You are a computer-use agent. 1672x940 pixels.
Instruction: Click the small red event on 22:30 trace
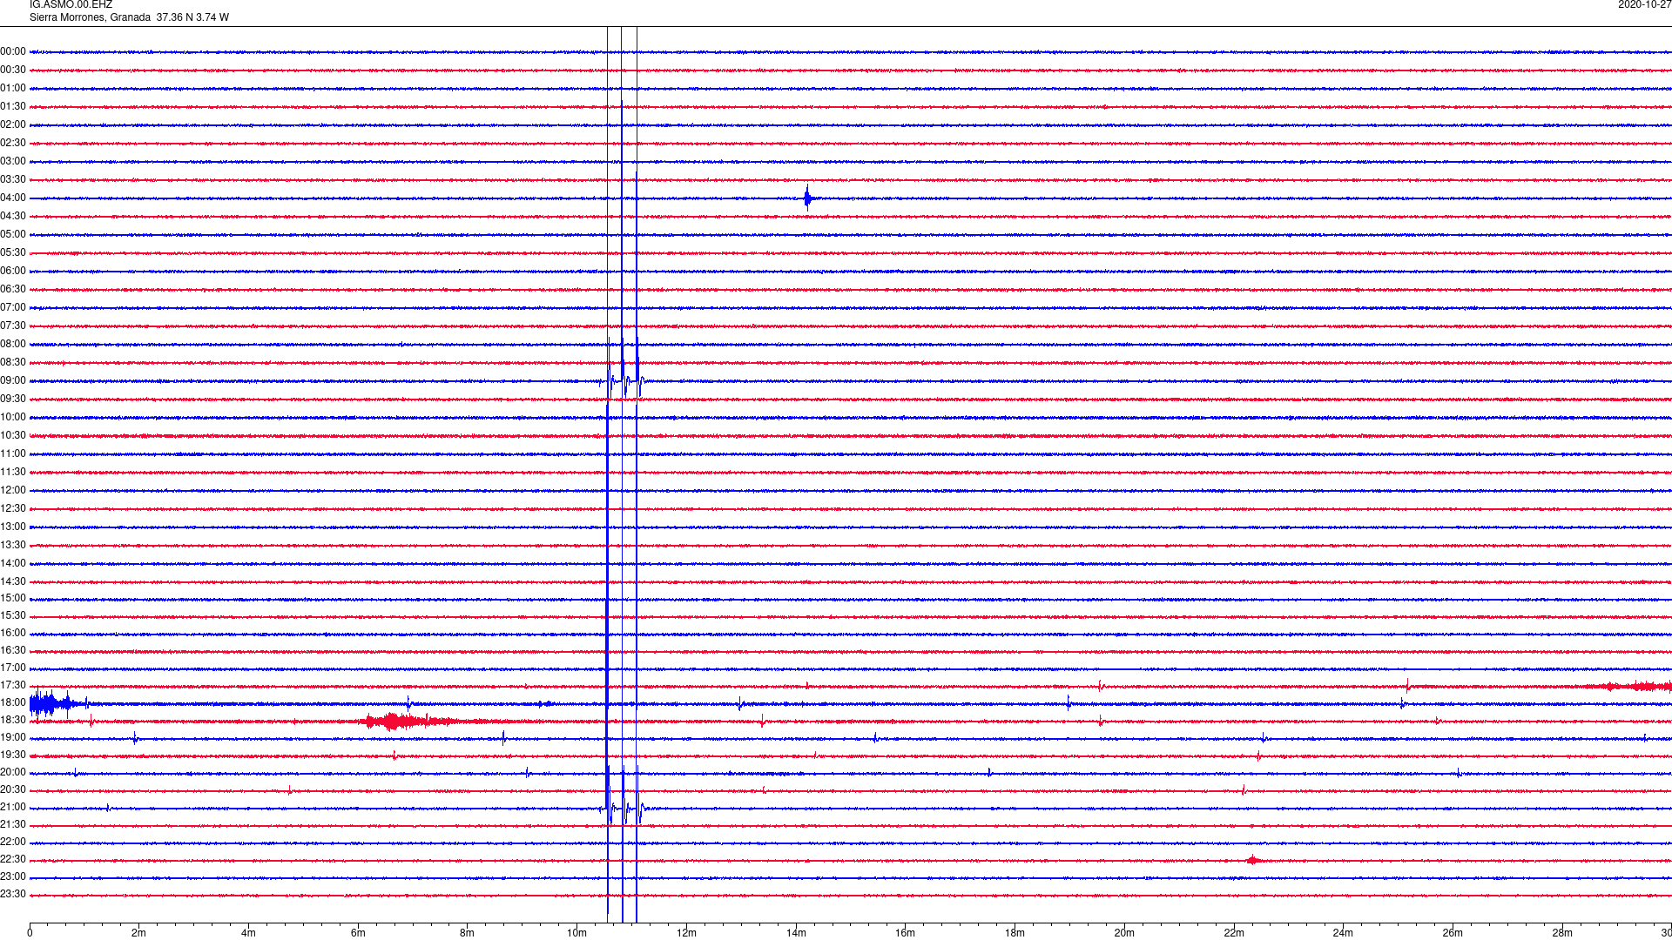[x=1252, y=860]
